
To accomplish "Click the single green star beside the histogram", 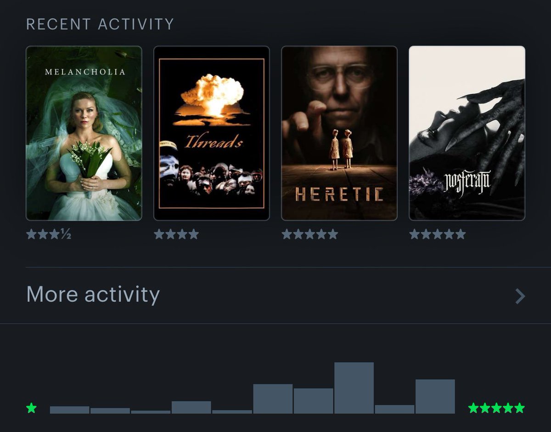I will [31, 408].
